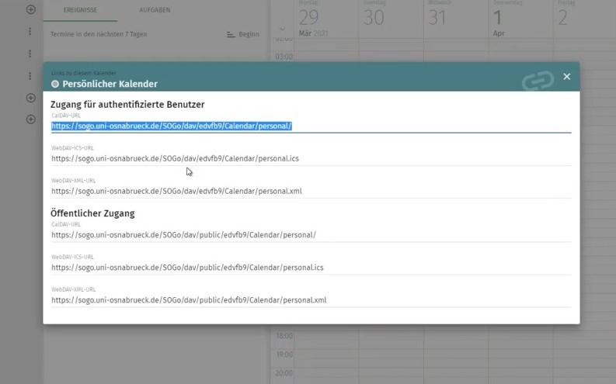Click the public WebDAV-XML-URL ending in personal.xml
The height and width of the screenshot is (384, 616).
[x=311, y=300]
